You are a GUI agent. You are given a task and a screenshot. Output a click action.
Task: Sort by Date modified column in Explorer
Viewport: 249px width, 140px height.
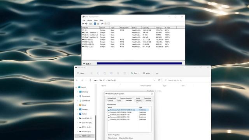tap(146, 86)
